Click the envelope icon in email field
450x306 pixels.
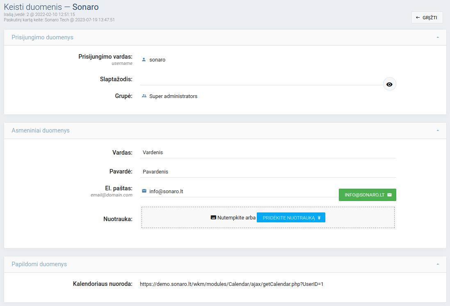click(x=144, y=191)
